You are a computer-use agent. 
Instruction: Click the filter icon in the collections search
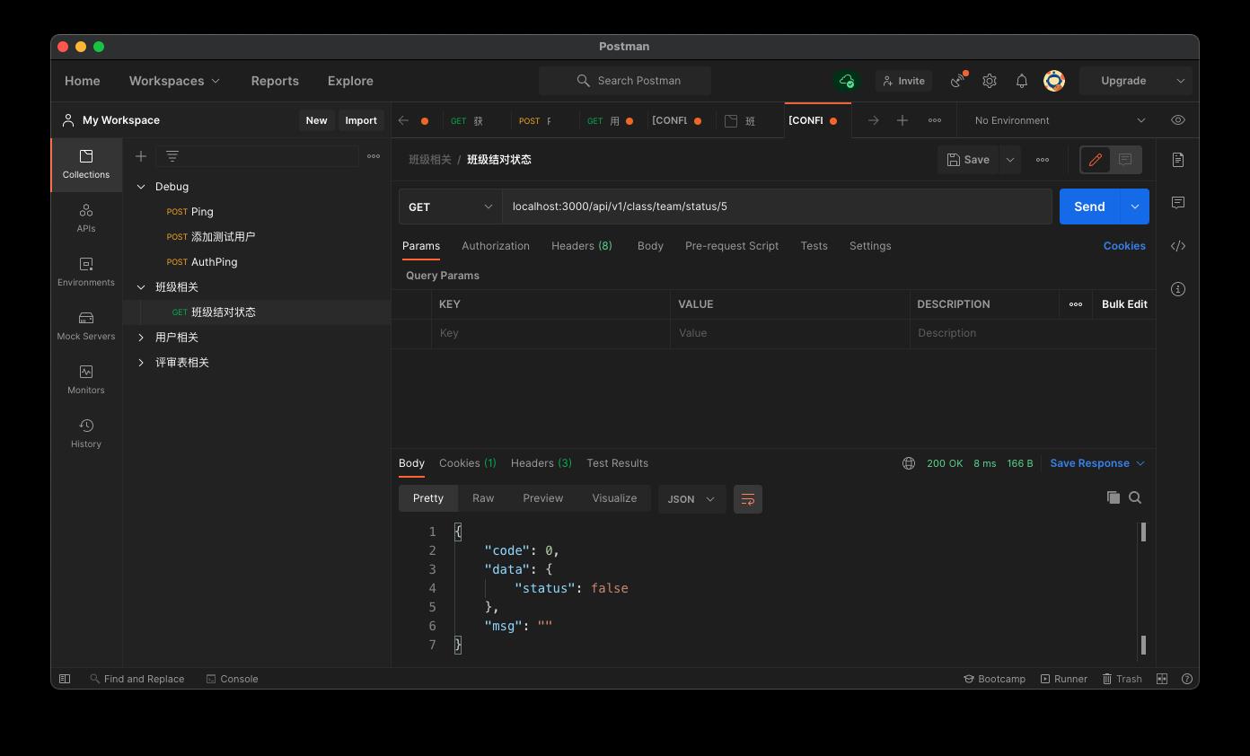tap(172, 156)
